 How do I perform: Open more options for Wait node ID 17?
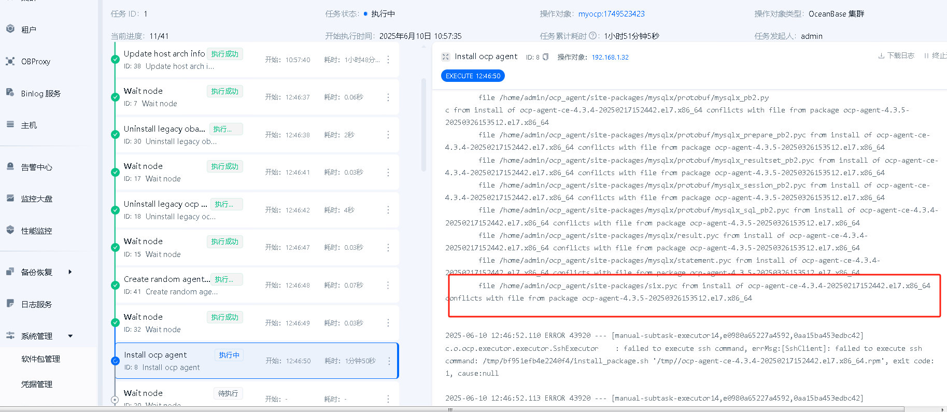[x=388, y=173]
